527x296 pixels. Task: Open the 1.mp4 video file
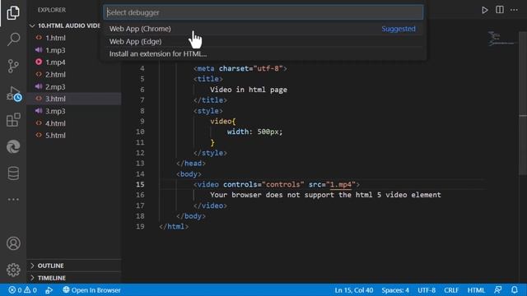coord(74,62)
